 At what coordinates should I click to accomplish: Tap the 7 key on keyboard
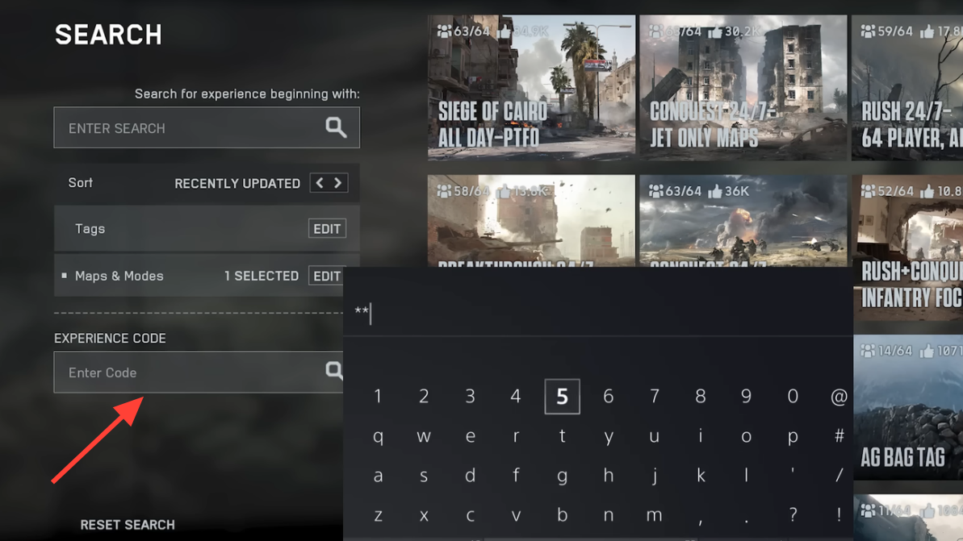point(654,396)
